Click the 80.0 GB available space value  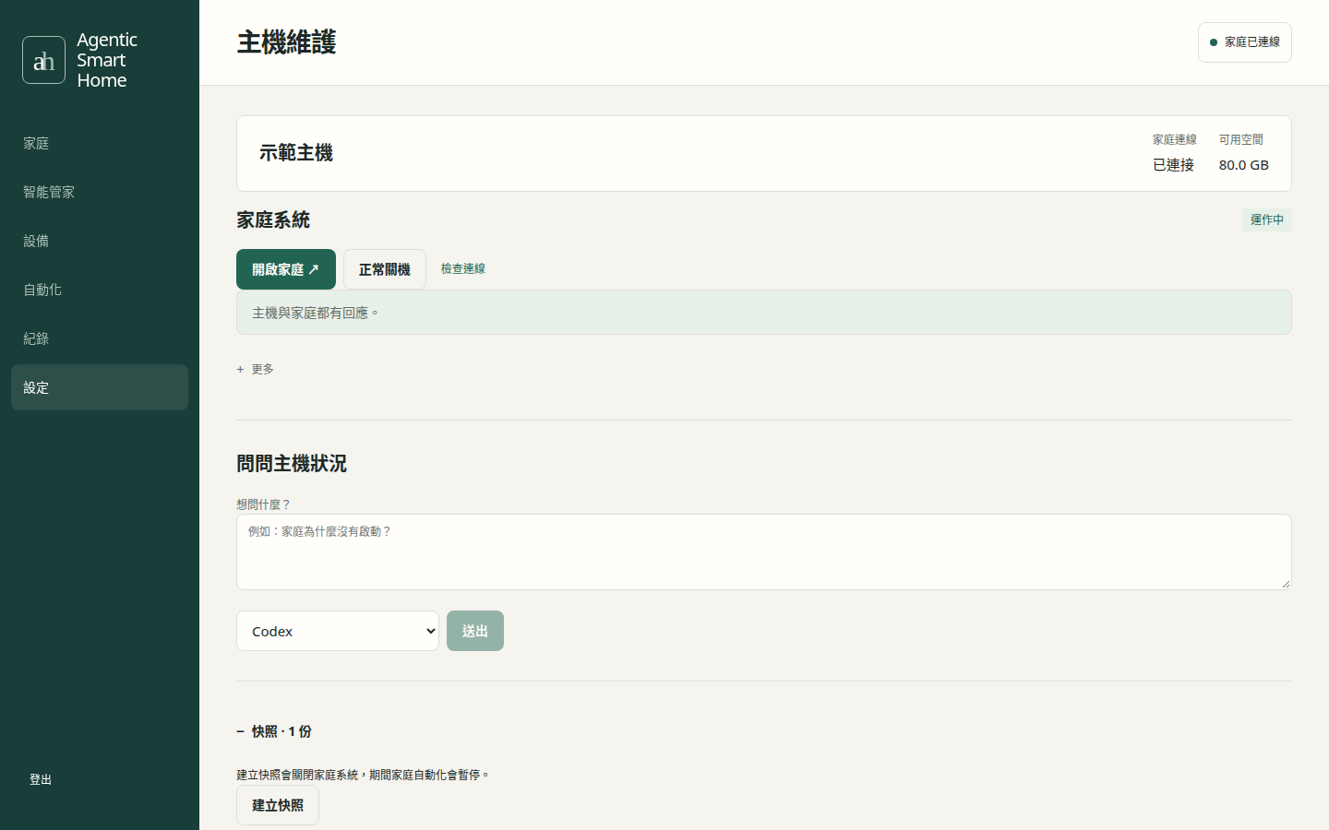pos(1244,165)
